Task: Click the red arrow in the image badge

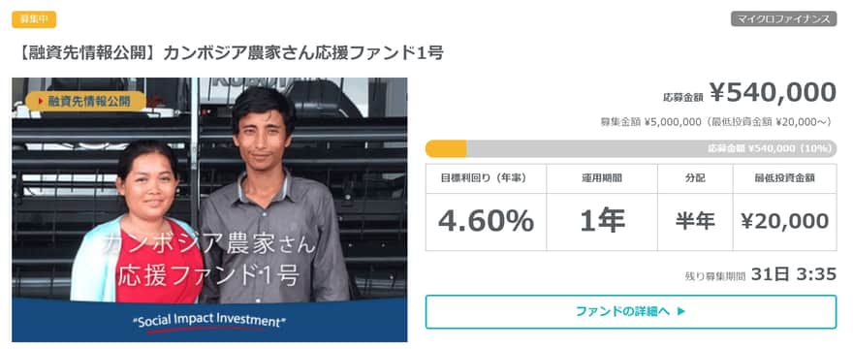Action: pos(41,101)
